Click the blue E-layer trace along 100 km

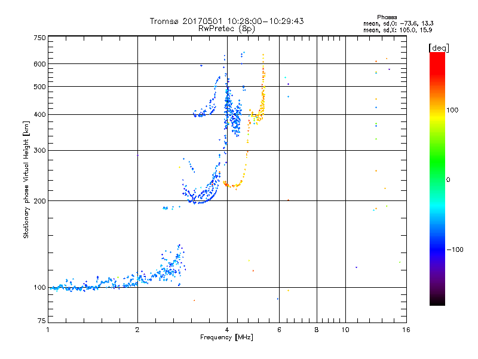(91, 287)
